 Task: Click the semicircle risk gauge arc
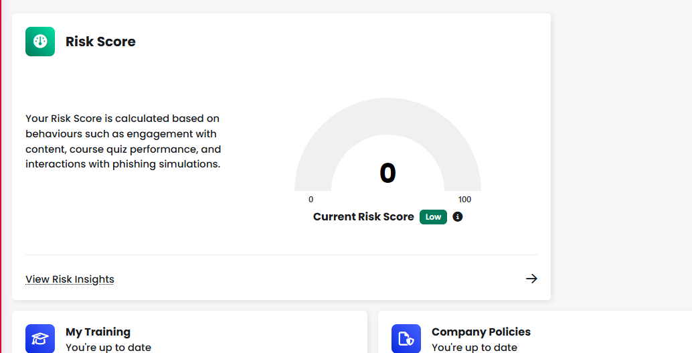[387, 116]
